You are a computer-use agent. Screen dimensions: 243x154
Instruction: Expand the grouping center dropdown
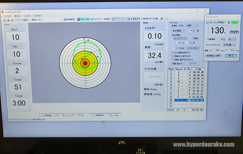[229, 45]
